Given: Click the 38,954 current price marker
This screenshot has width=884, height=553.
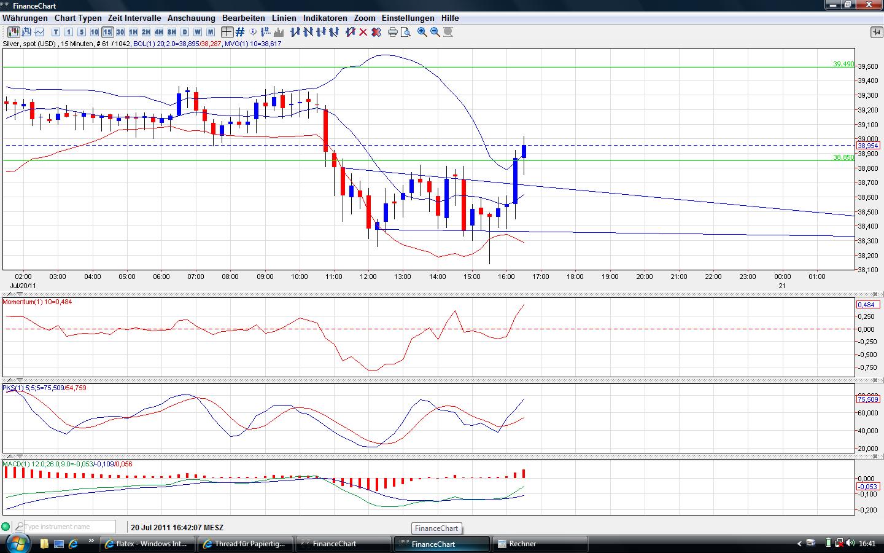Looking at the screenshot, I should click(x=868, y=146).
